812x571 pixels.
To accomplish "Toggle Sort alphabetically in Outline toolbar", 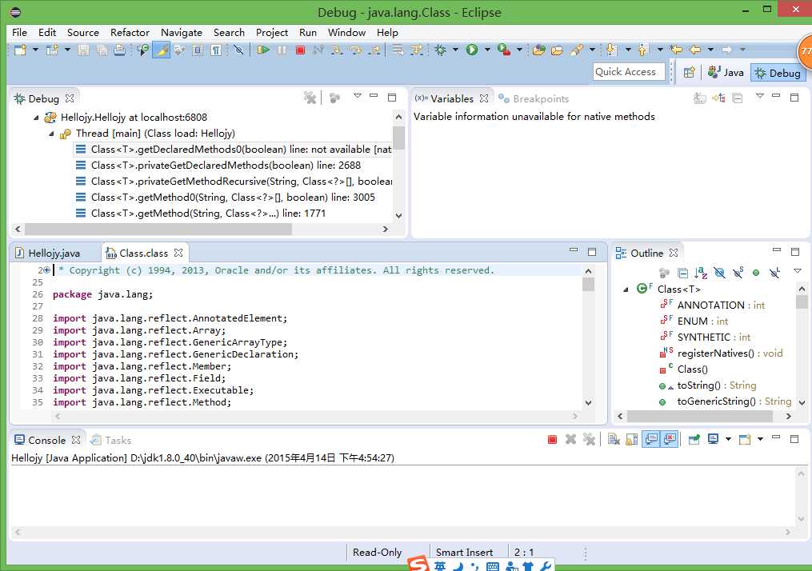I will 701,273.
